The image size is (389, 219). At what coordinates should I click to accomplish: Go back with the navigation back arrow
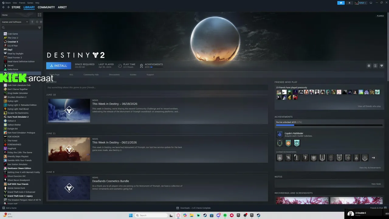(x=3, y=7)
